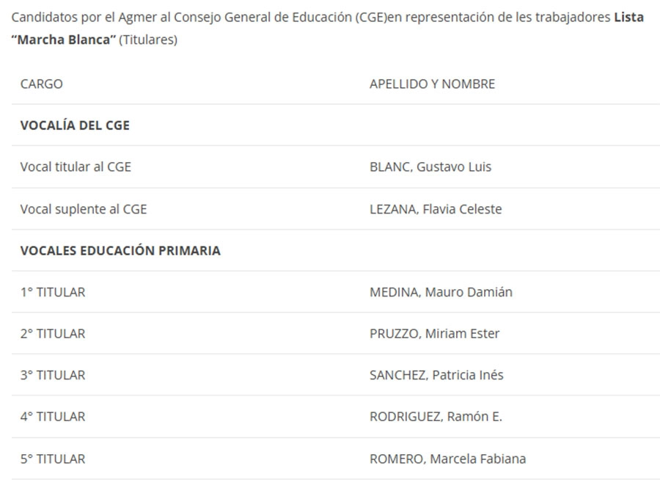Click the APELLIDO Y NOMBRE column header
The height and width of the screenshot is (485, 660).
[x=432, y=84]
